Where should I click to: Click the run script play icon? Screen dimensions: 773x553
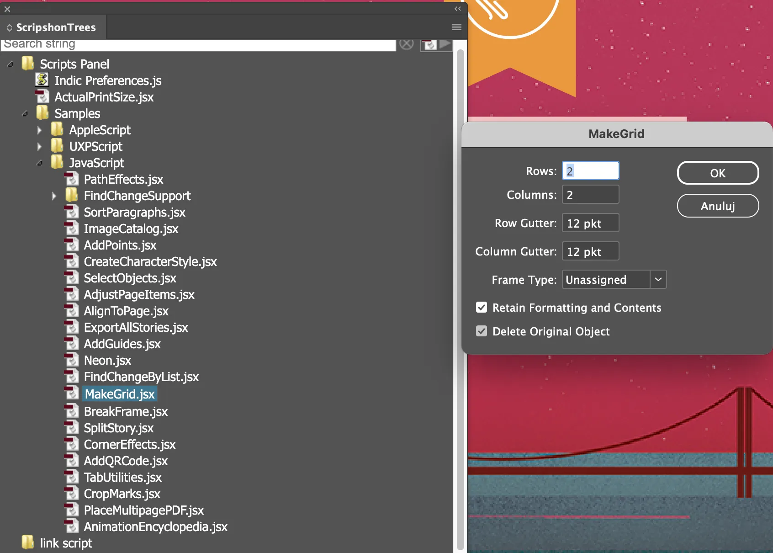click(445, 44)
